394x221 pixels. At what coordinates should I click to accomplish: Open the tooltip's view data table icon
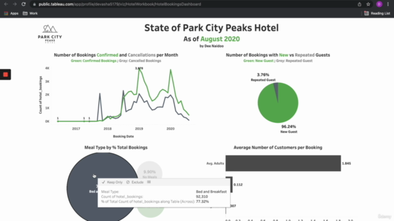149,182
